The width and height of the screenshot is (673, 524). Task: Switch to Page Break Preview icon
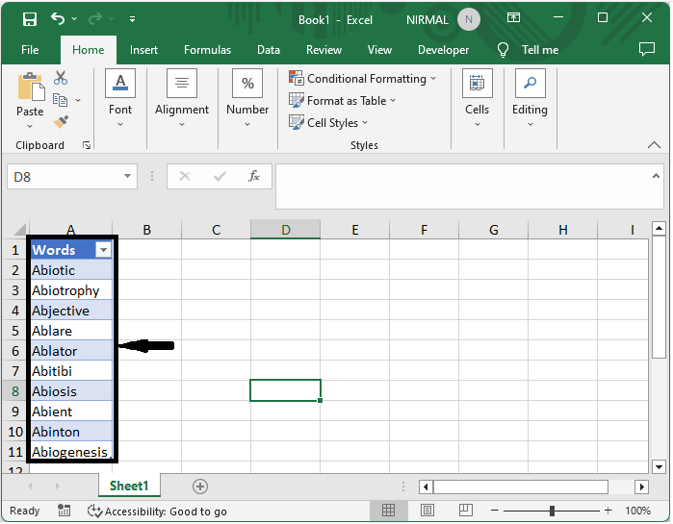click(465, 510)
